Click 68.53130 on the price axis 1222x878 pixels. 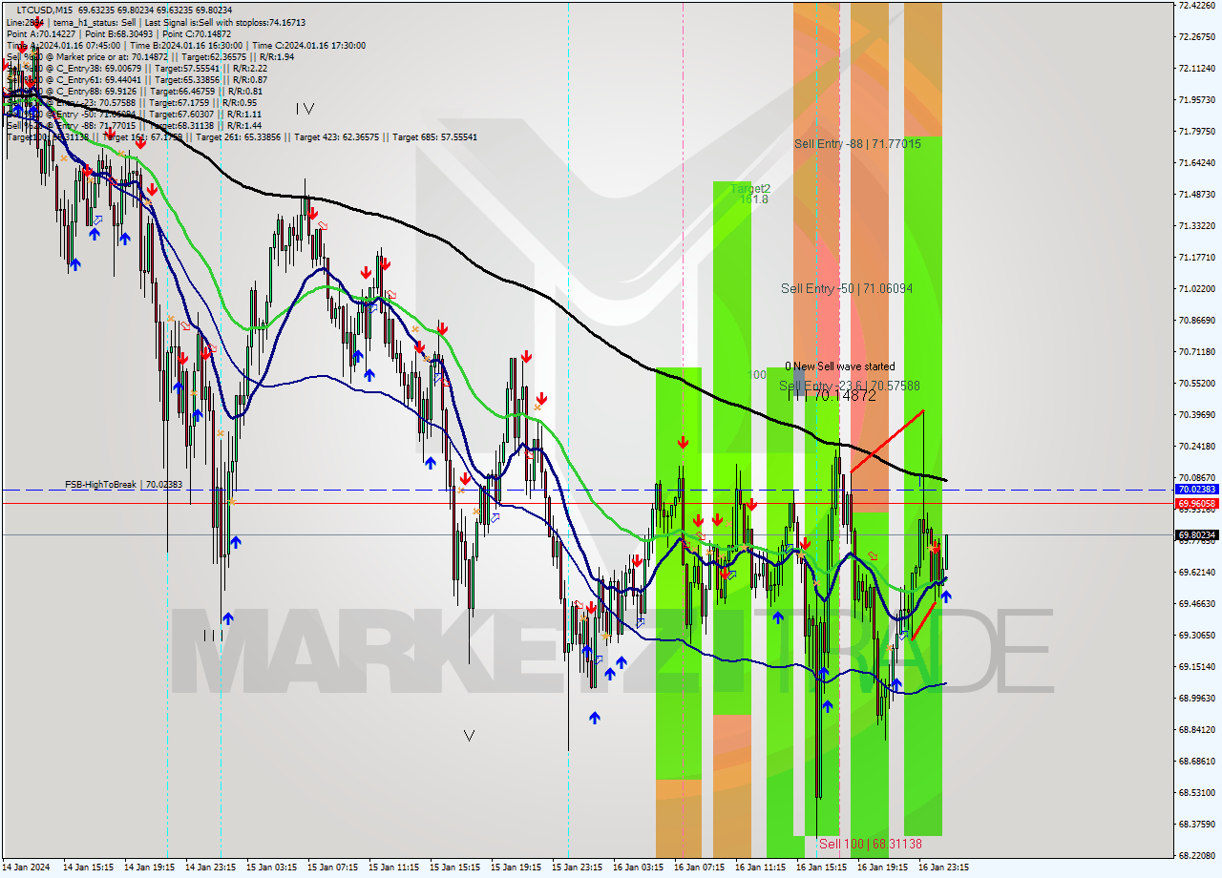click(x=1197, y=792)
